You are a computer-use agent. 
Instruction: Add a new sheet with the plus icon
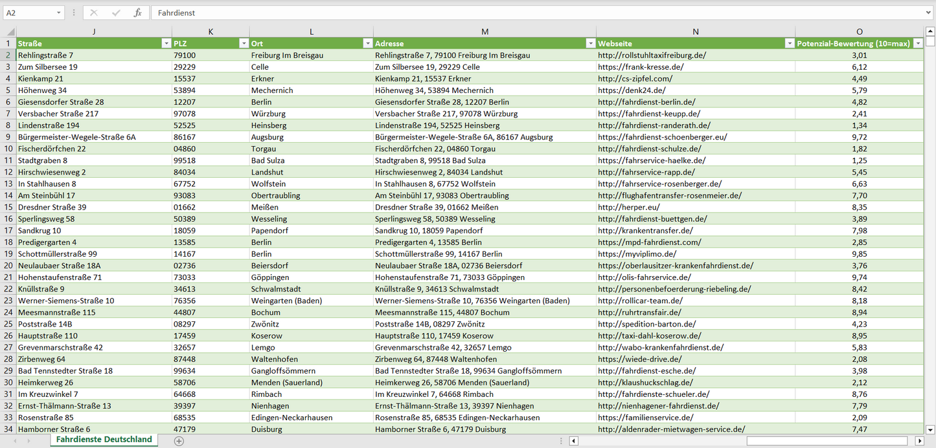coord(179,441)
